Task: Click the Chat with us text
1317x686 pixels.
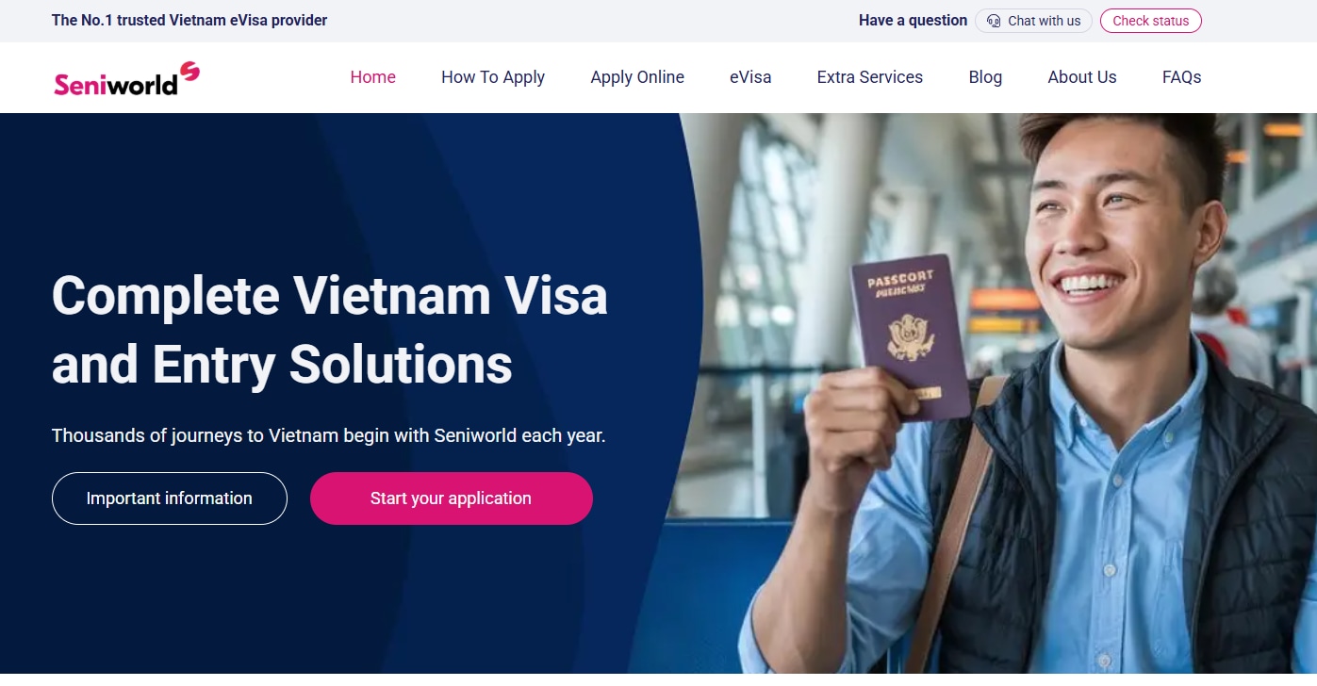Action: [x=1045, y=21]
